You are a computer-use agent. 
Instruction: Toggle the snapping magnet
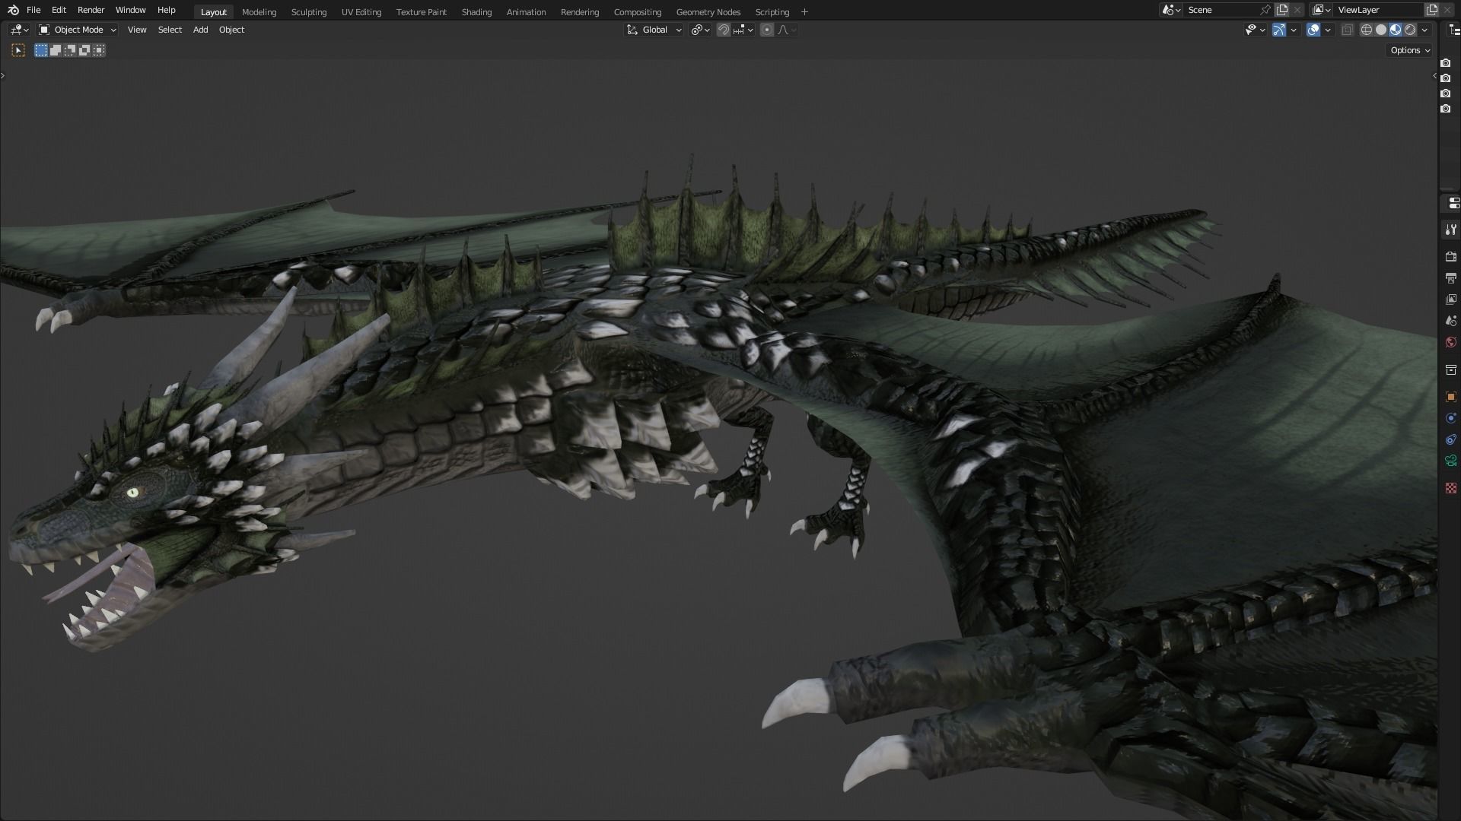coord(724,30)
